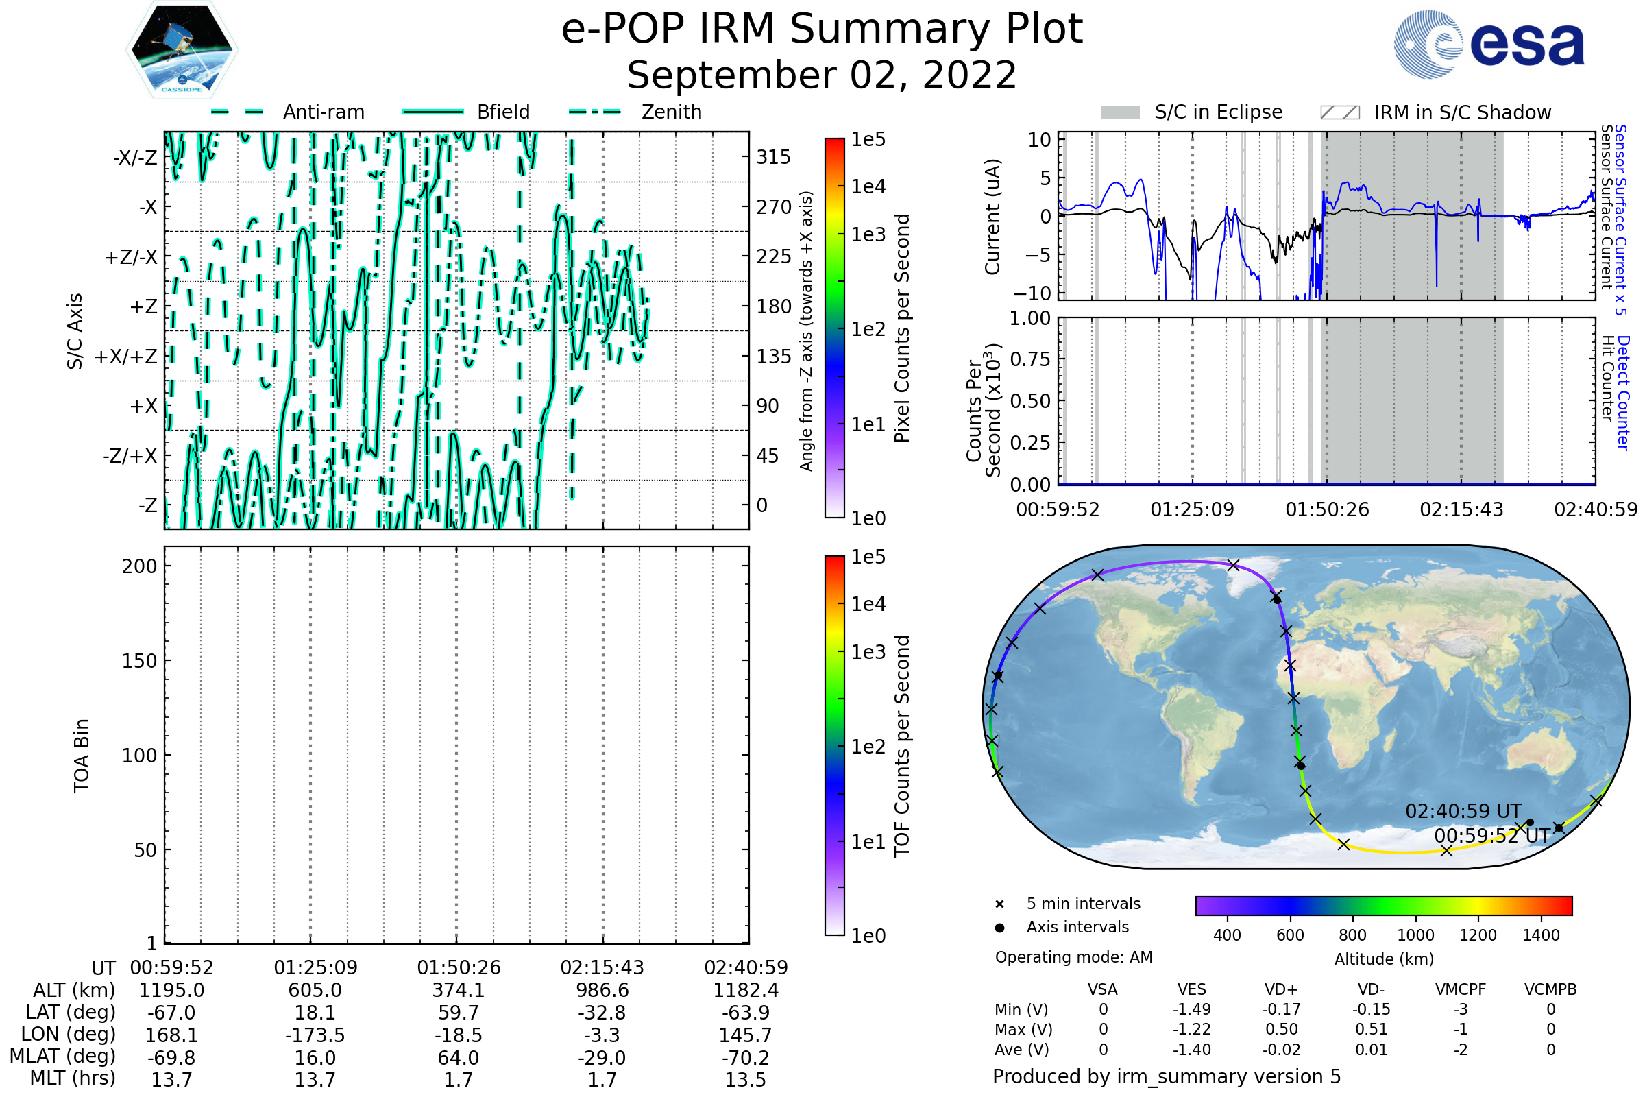Click the ESA logo
The height and width of the screenshot is (1097, 1645).
1489,45
